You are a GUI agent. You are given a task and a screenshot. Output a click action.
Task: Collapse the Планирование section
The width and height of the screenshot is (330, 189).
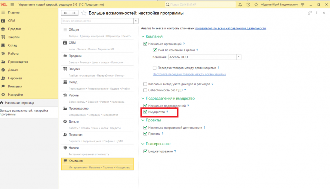143,144
